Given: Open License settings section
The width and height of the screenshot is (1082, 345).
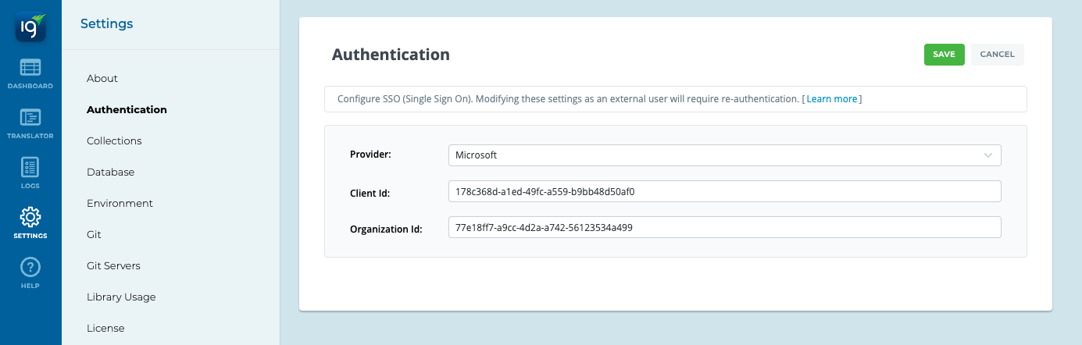Looking at the screenshot, I should coord(105,329).
